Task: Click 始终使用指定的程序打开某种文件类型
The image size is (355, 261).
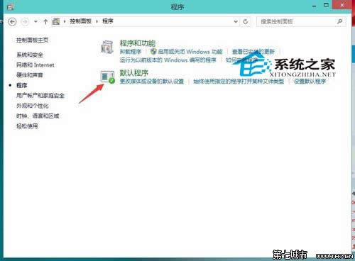Action: (239, 82)
